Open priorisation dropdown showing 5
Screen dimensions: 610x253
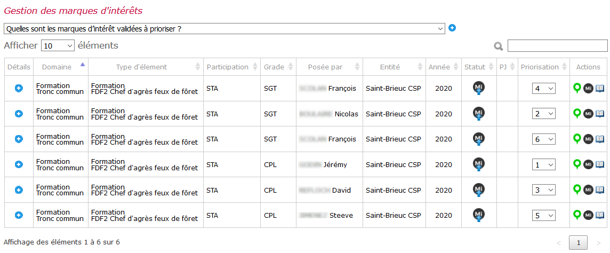tap(544, 215)
